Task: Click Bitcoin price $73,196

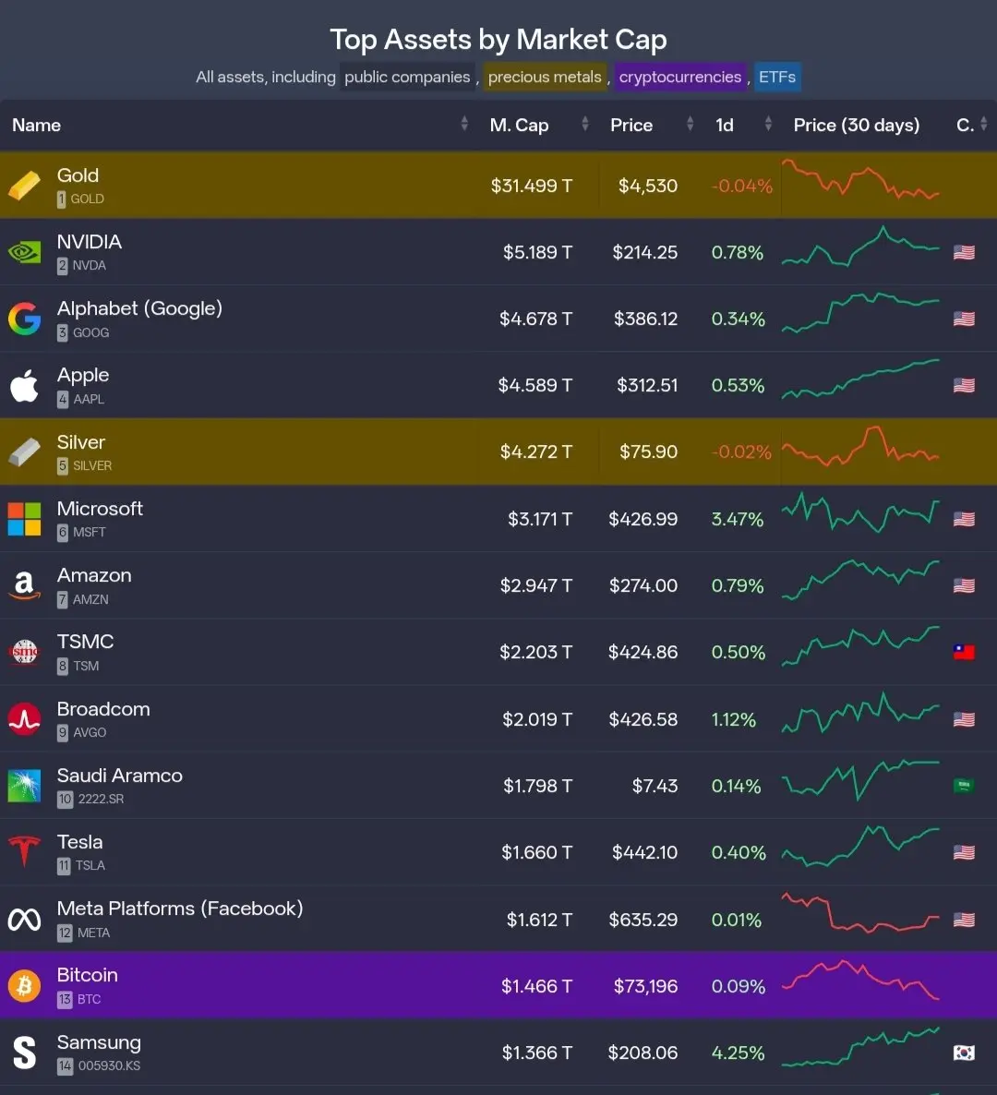Action: tap(645, 986)
